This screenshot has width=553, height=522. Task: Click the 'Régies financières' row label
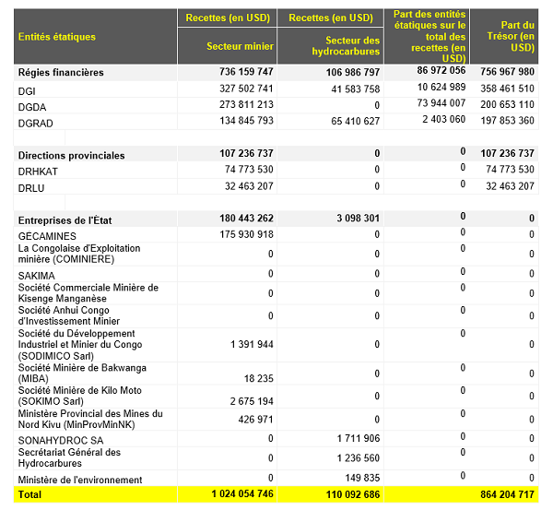click(61, 72)
